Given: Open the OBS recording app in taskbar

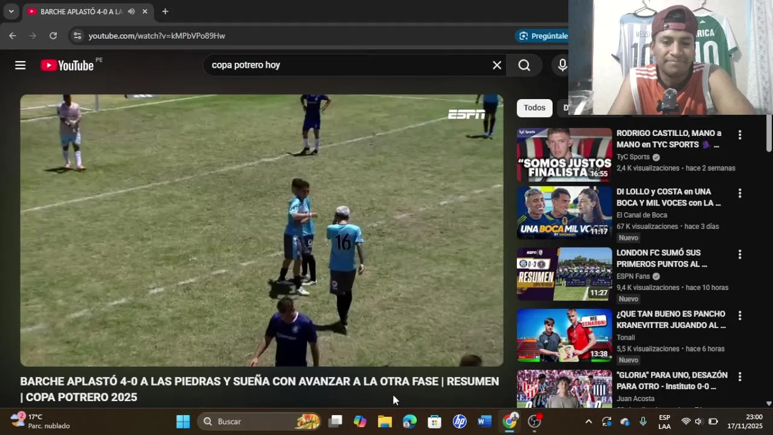Looking at the screenshot, I should click(535, 421).
